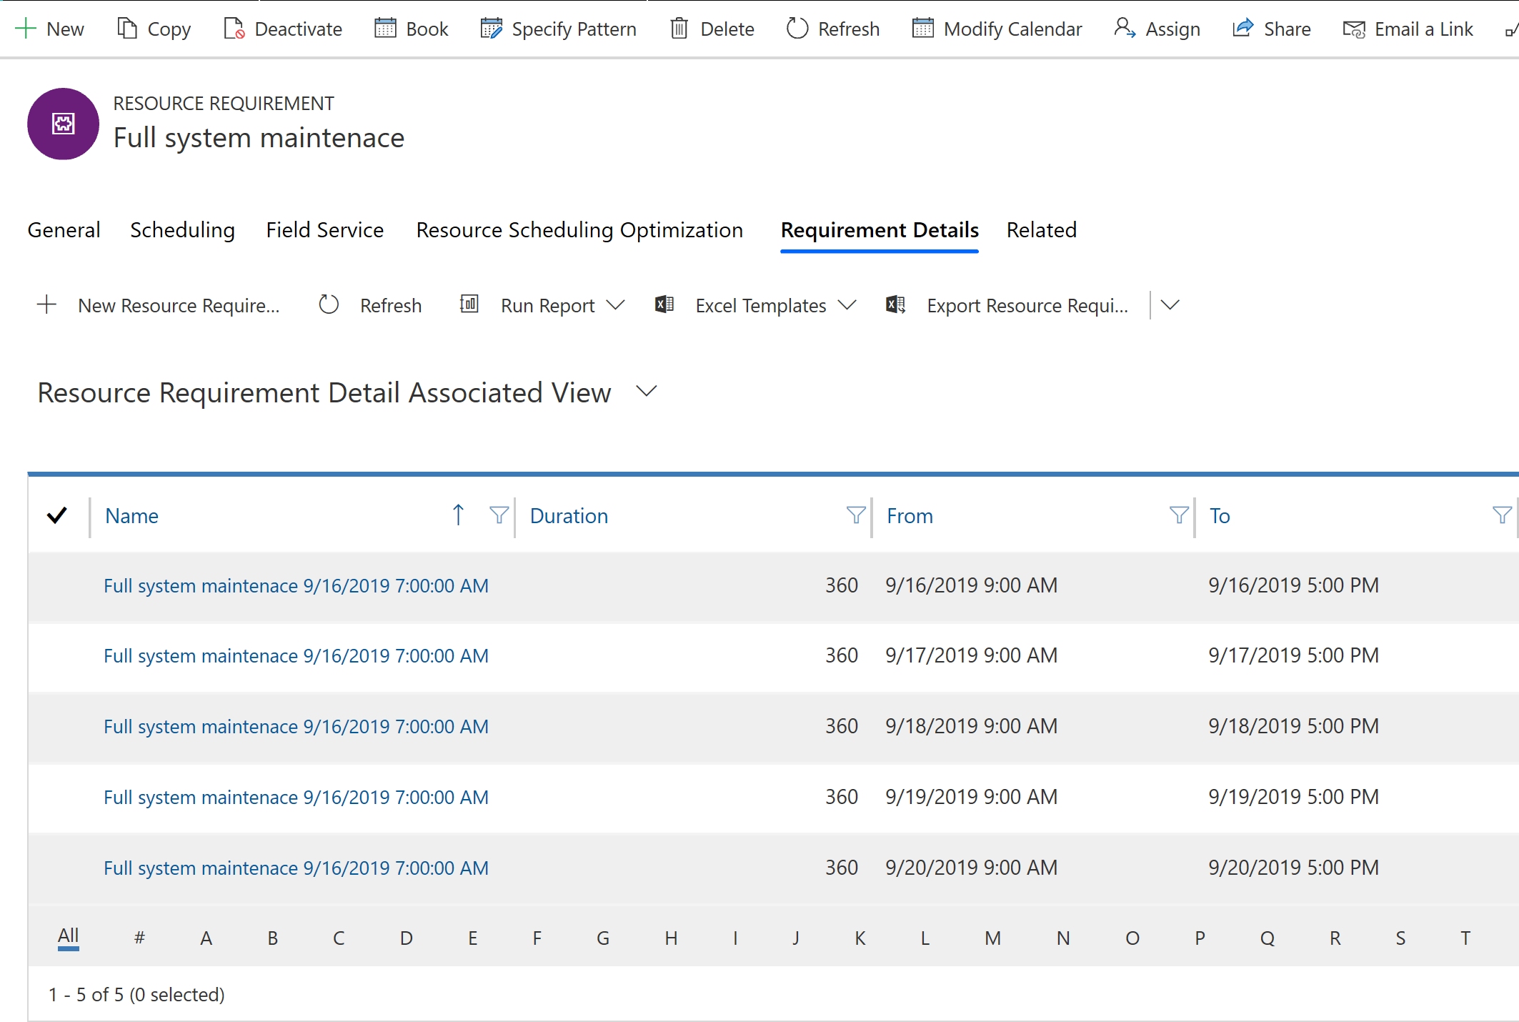The width and height of the screenshot is (1519, 1022).
Task: Switch to the Field Service tab
Action: (x=324, y=229)
